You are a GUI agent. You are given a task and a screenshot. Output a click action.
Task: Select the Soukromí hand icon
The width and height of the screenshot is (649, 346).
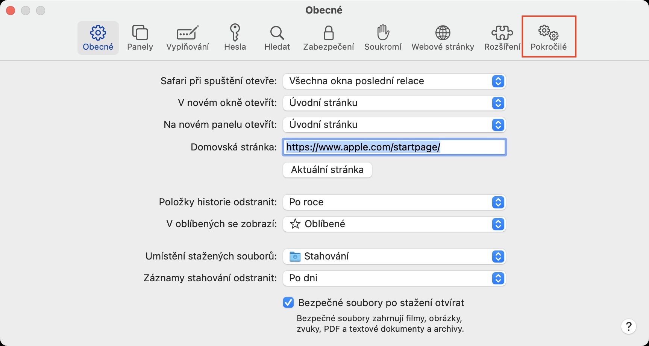383,33
